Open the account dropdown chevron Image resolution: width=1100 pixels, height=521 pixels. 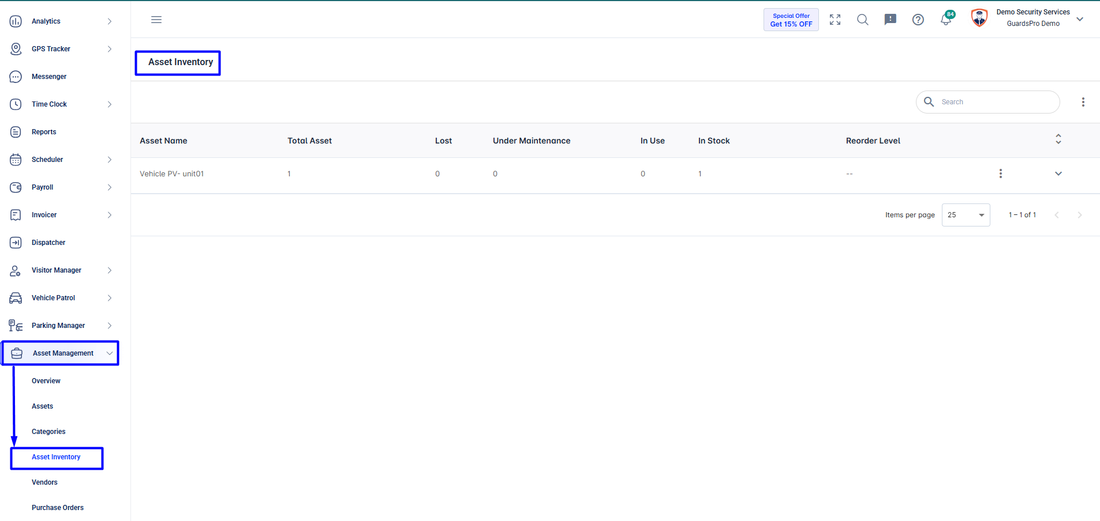(x=1080, y=19)
